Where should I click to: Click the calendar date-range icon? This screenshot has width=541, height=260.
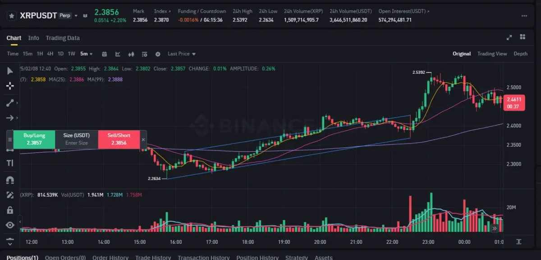coord(104,54)
